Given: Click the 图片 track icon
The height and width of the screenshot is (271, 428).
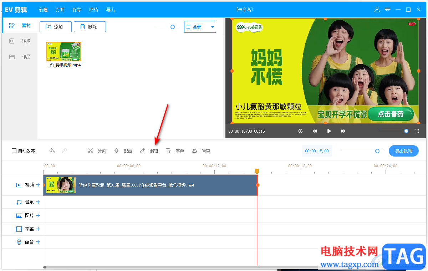Looking at the screenshot, I should (x=19, y=216).
